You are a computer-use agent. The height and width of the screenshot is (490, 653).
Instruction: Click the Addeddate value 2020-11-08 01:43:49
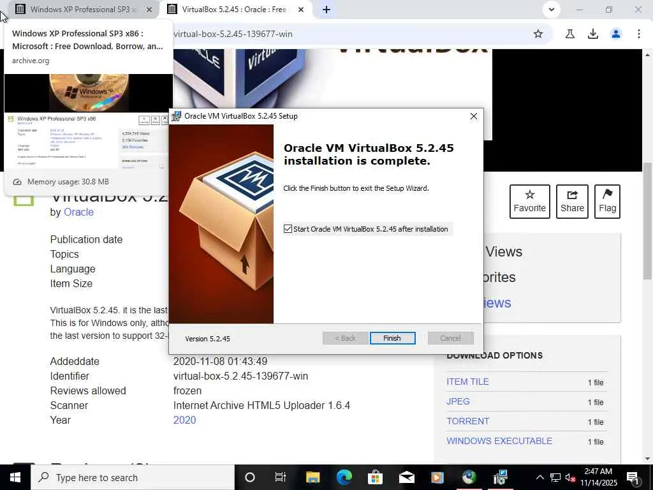220,361
